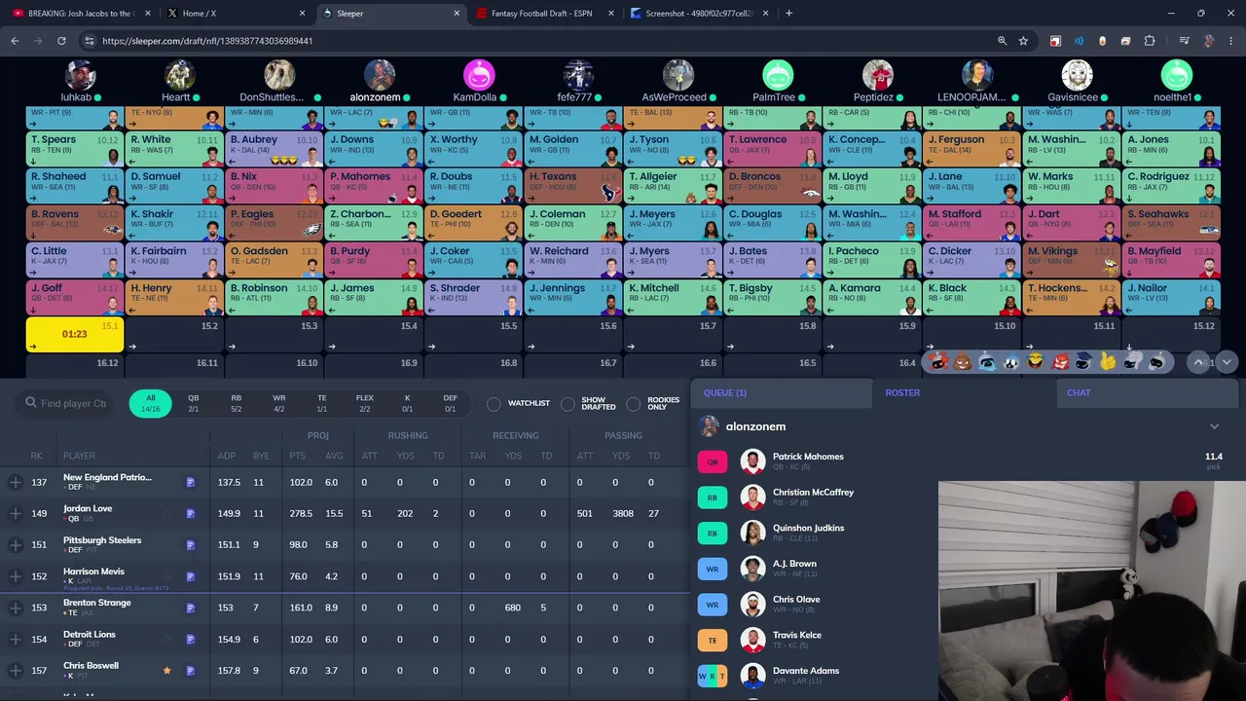Send the laughing-crying emoji reaction

(1036, 362)
